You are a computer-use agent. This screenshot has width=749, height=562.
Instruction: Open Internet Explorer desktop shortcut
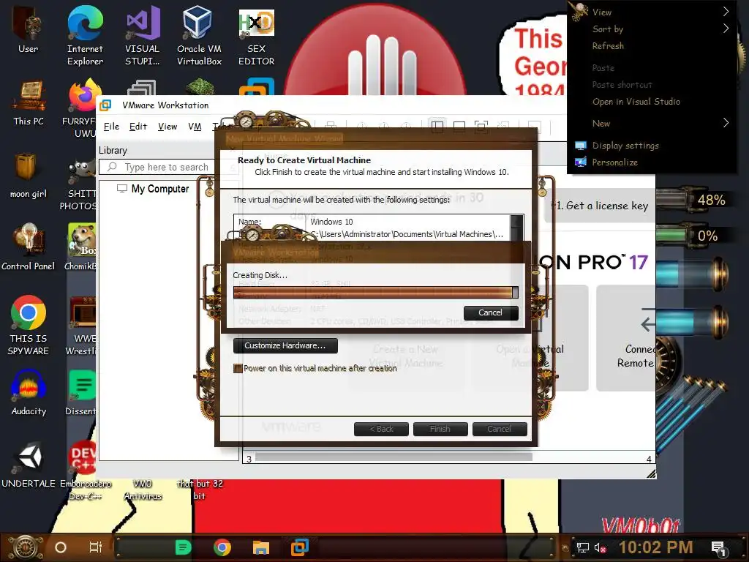pos(85,36)
